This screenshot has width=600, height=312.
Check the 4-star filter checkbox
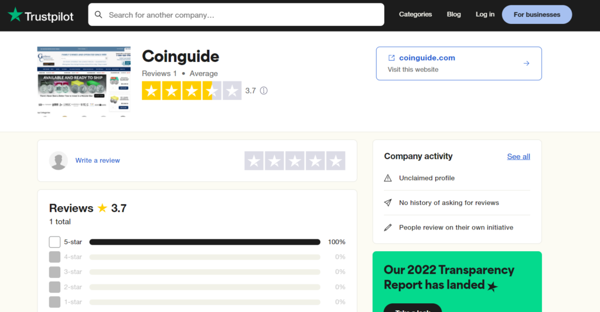[54, 257]
